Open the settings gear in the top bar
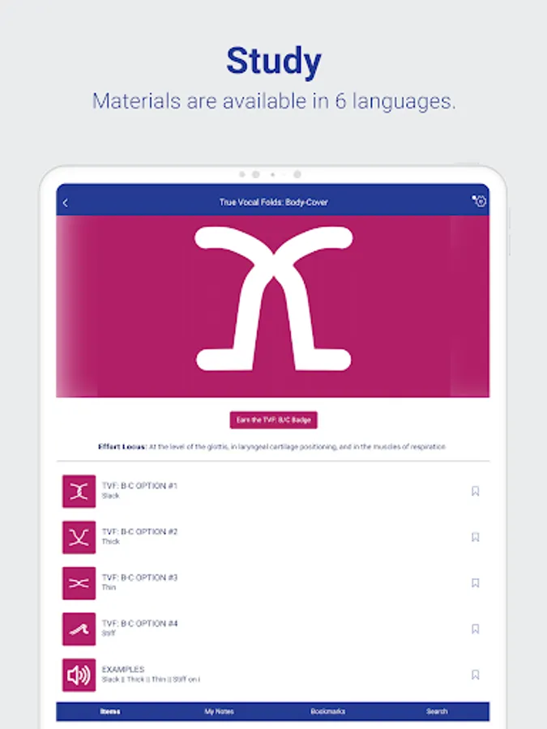 [x=478, y=202]
